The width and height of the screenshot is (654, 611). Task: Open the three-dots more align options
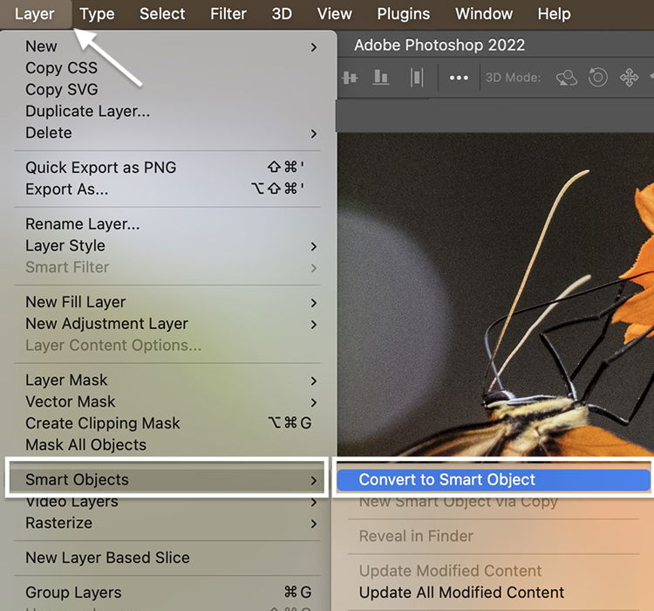[x=459, y=78]
